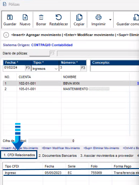This screenshot has height=185, width=139.
Task: Click the Copiar icon
Action: [79, 17]
